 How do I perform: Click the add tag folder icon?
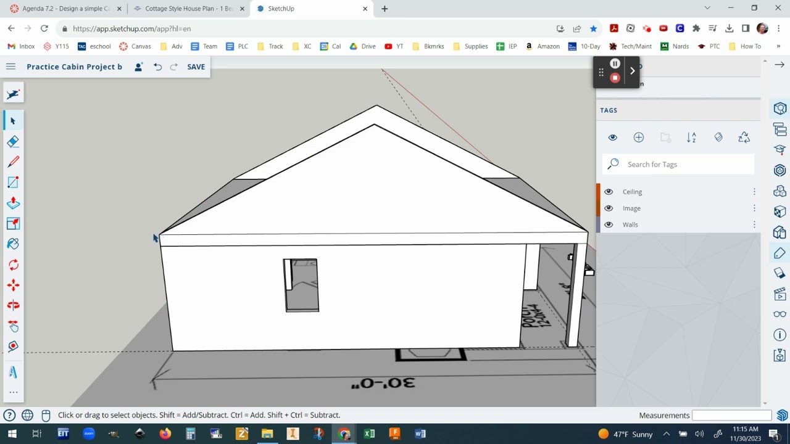(665, 138)
